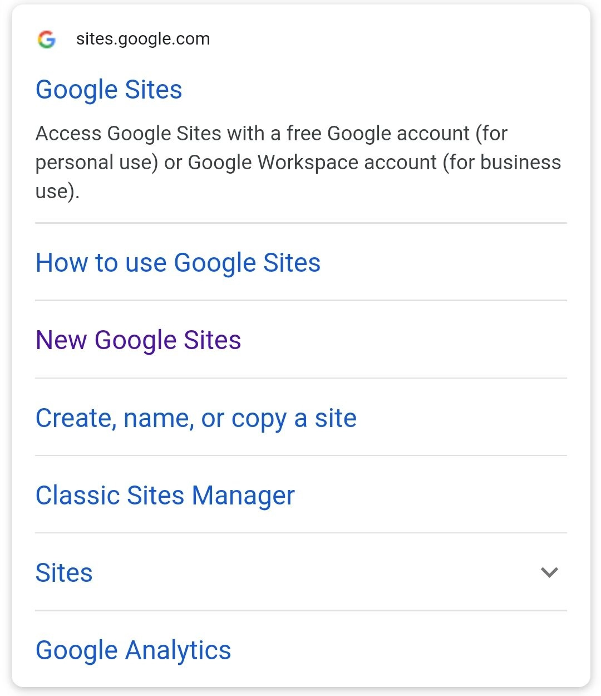Viewport: 601px width, 696px height.
Task: Click the word "Access" starting the snippet
Action: click(x=68, y=134)
